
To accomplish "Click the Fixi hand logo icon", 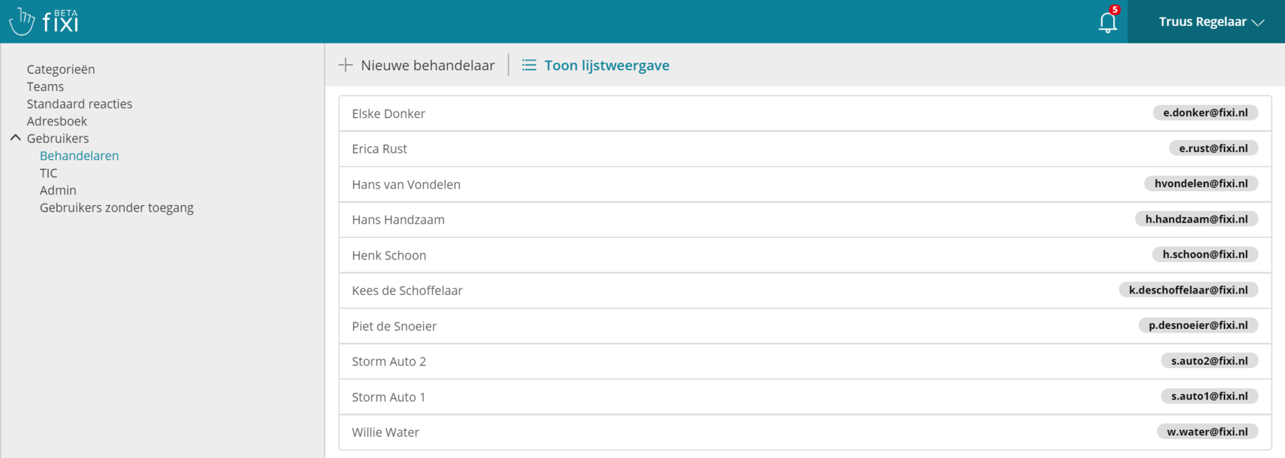I will tap(21, 21).
